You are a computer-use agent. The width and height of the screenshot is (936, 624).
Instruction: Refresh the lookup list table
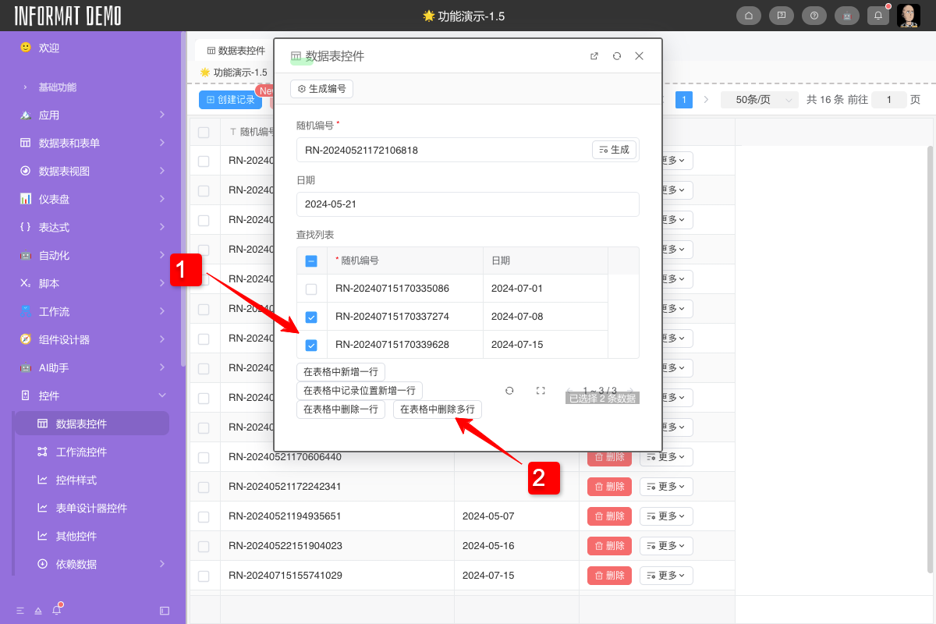pyautogui.click(x=509, y=391)
